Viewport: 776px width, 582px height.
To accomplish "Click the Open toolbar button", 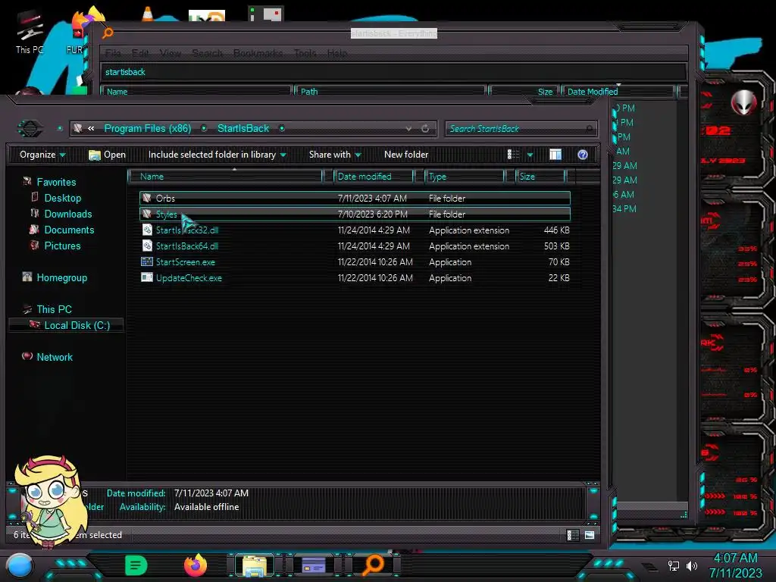I will (x=107, y=155).
